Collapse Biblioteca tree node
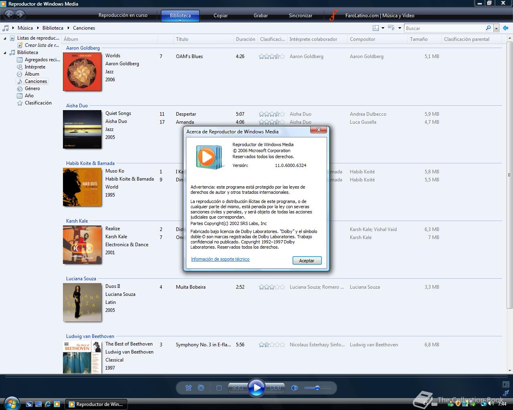 coord(5,52)
